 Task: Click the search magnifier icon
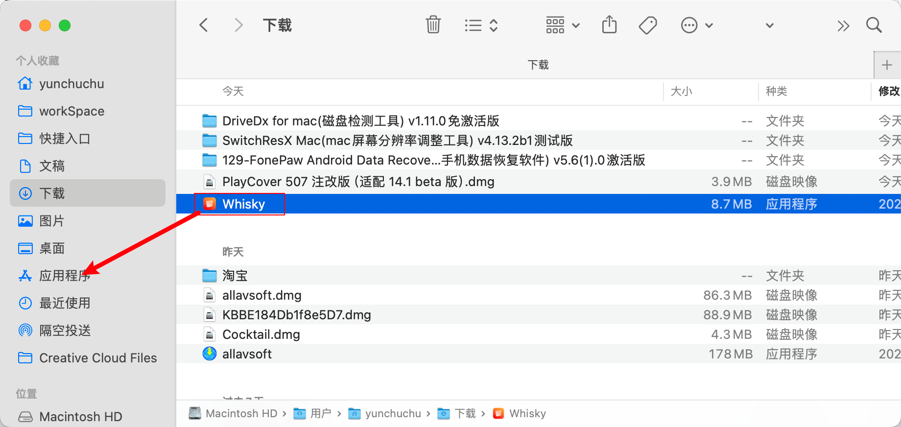coord(874,25)
